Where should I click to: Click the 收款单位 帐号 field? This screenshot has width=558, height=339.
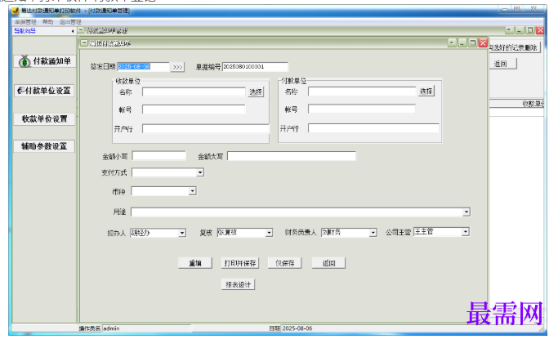click(x=194, y=109)
